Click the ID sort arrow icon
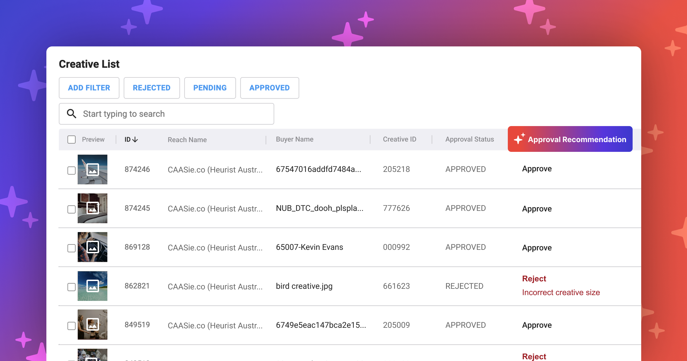Viewport: 687px width, 361px height. pyautogui.click(x=135, y=140)
